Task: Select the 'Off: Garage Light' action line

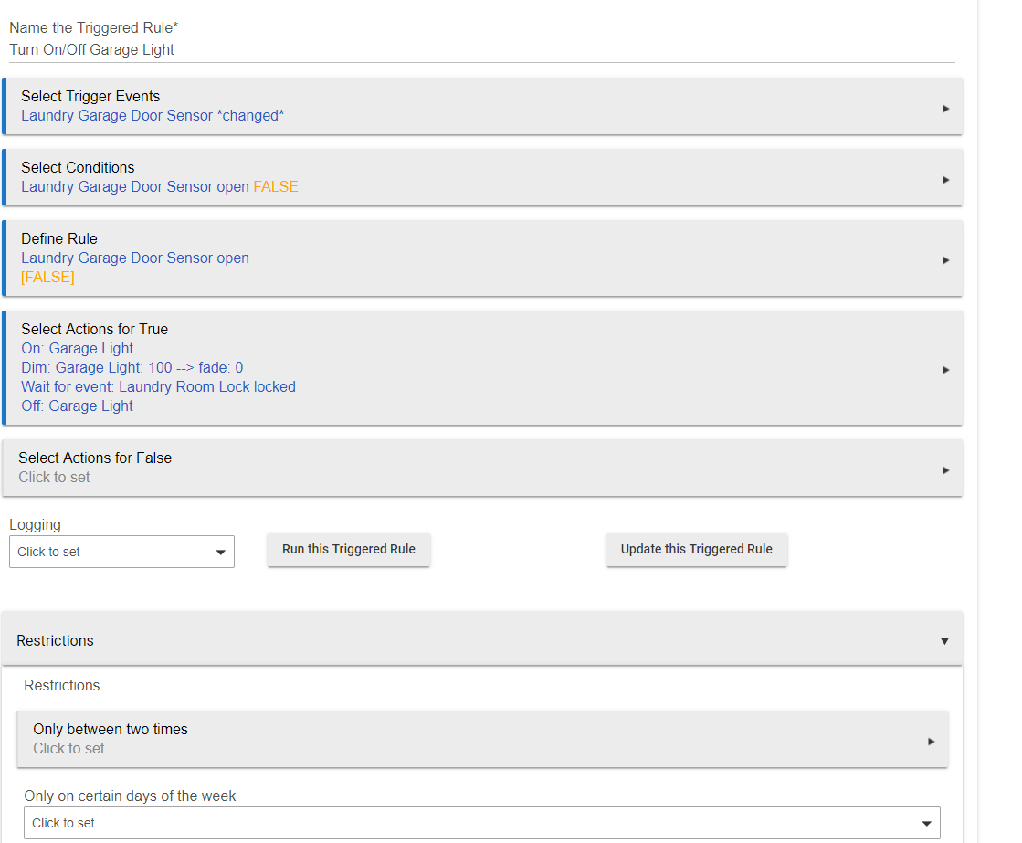Action: click(x=78, y=406)
